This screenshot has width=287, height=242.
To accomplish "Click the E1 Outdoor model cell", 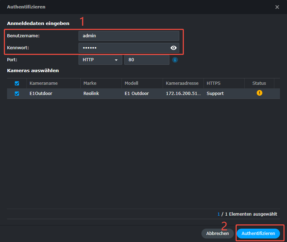I will click(142, 94).
